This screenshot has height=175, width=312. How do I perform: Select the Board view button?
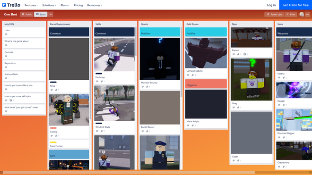point(41,14)
